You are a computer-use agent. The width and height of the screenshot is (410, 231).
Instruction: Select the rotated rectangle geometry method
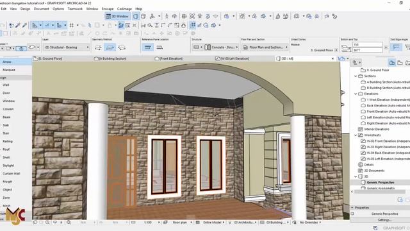(122, 47)
